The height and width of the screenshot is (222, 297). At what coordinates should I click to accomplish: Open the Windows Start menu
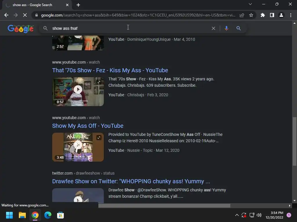click(x=9, y=215)
